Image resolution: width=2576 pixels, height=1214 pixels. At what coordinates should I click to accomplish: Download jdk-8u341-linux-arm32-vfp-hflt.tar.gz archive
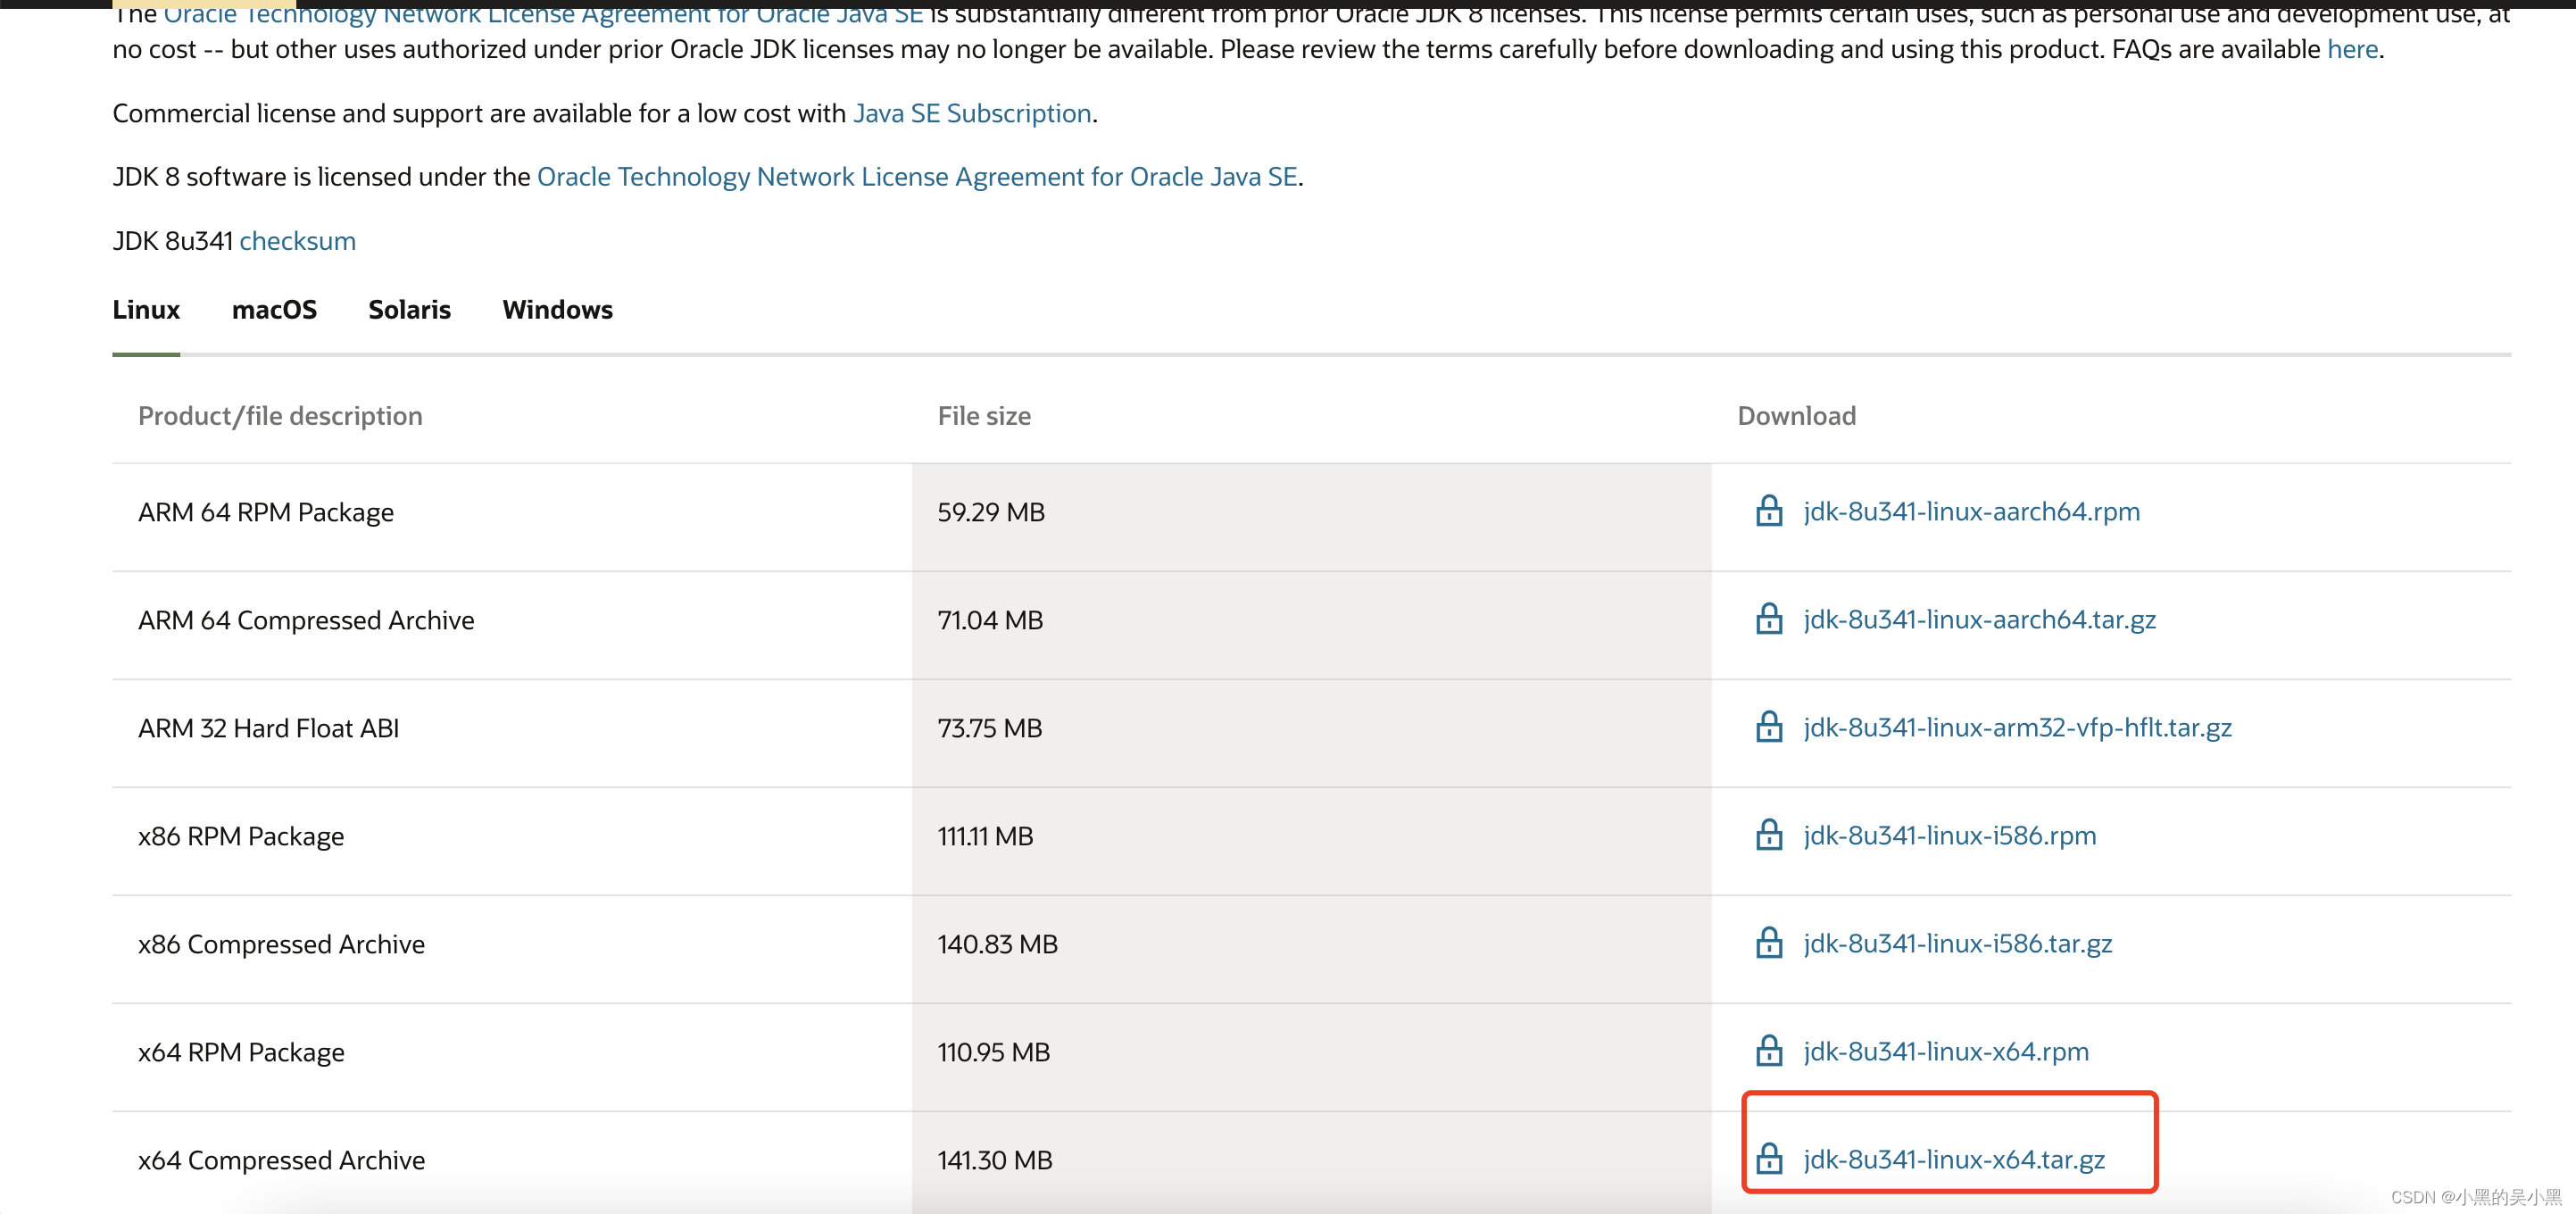pyautogui.click(x=2017, y=727)
